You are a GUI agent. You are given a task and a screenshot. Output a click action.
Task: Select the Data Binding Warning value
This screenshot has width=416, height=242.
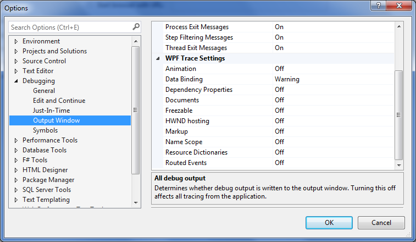point(287,79)
